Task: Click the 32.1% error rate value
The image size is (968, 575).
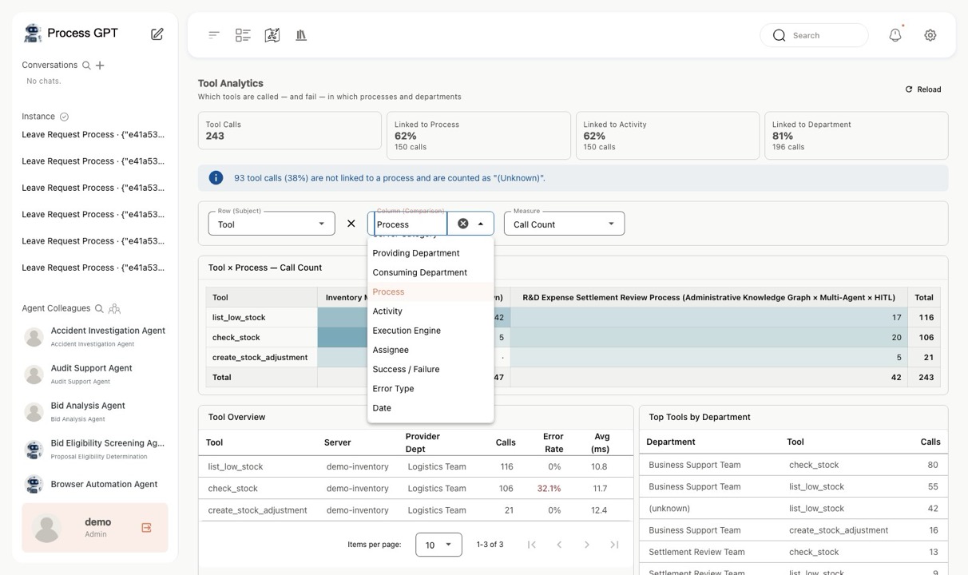Action: 549,488
